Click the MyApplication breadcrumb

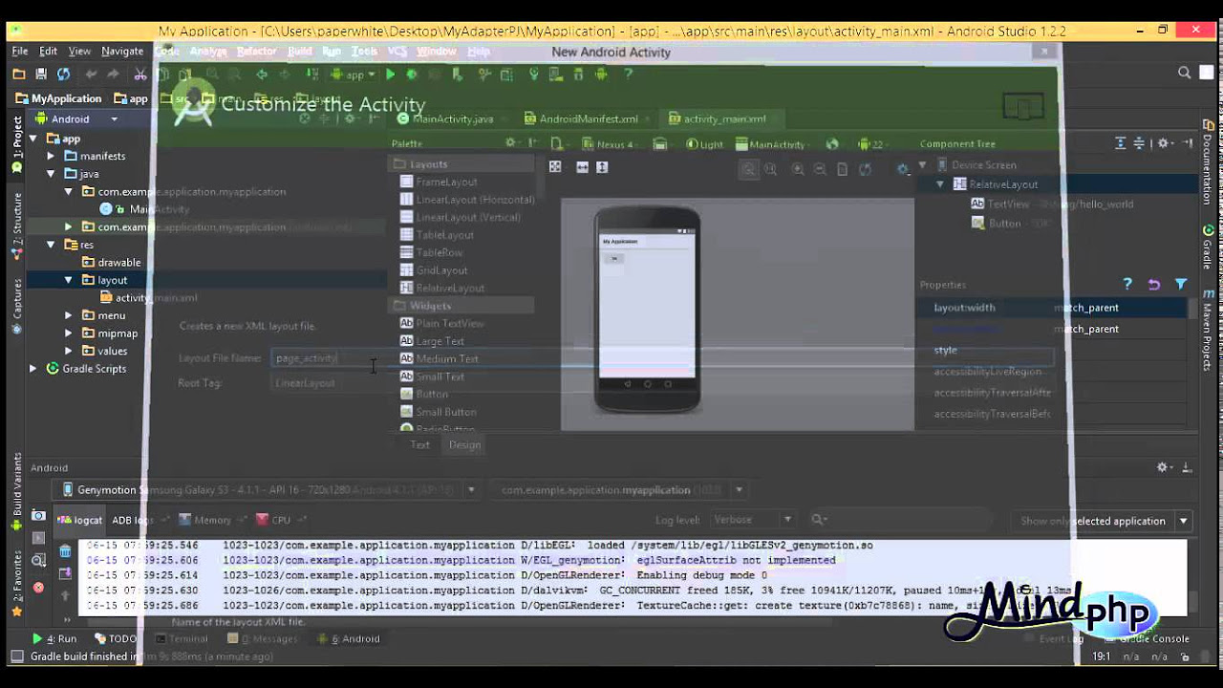(x=59, y=98)
